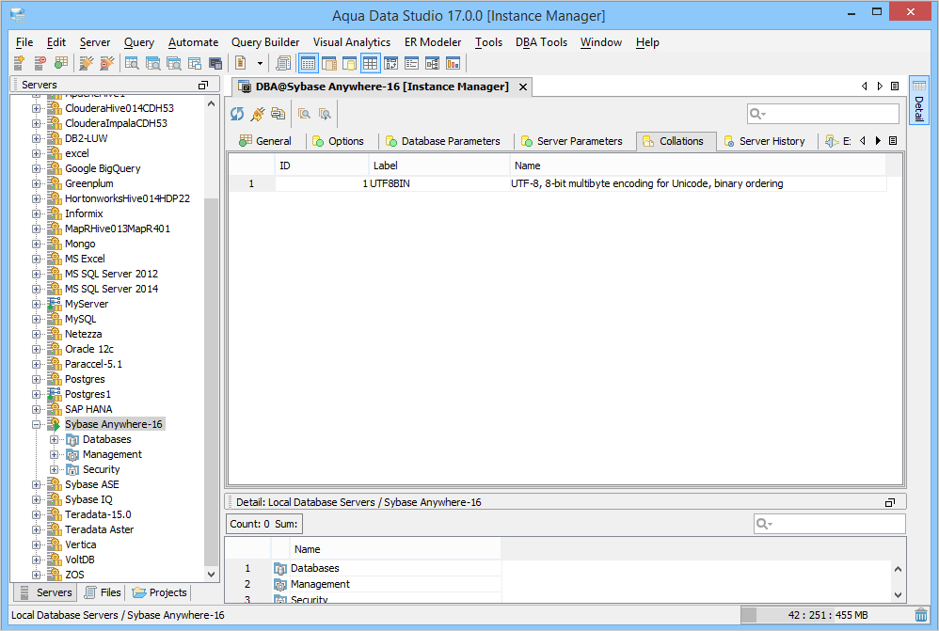Click the trash garbage-collection icon in status bar
This screenshot has width=939, height=631.
(921, 615)
